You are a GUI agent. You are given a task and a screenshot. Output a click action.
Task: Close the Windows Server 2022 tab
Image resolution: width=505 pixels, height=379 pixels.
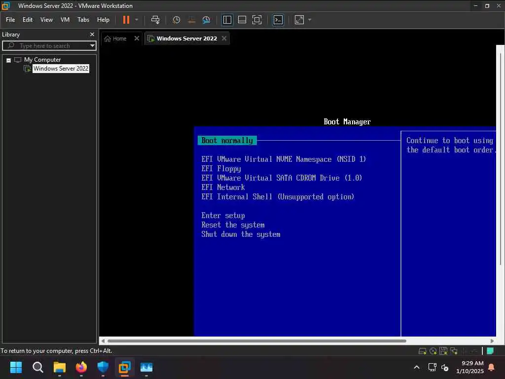pyautogui.click(x=224, y=38)
